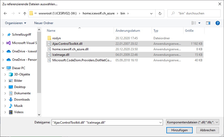Select Bilder pictures icon

pyautogui.click(x=11, y=81)
